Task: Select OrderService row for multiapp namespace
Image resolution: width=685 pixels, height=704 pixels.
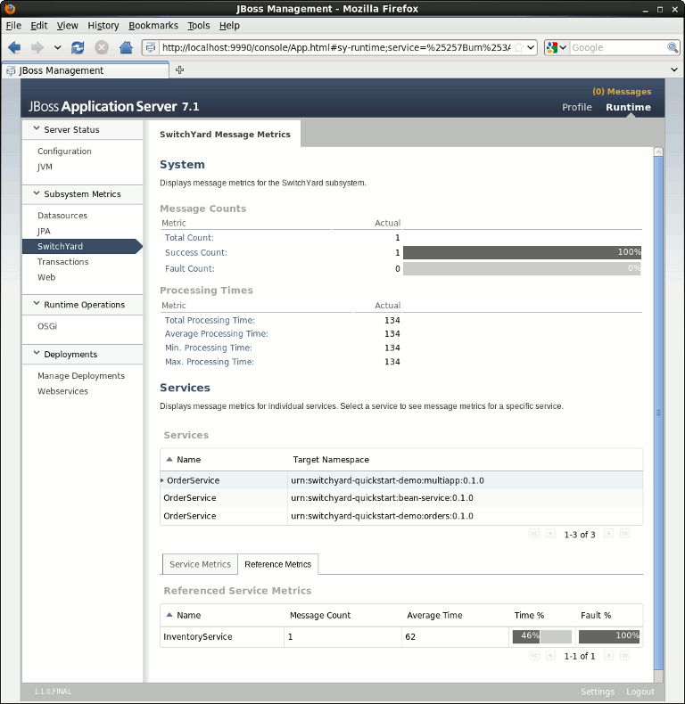Action: tap(401, 480)
